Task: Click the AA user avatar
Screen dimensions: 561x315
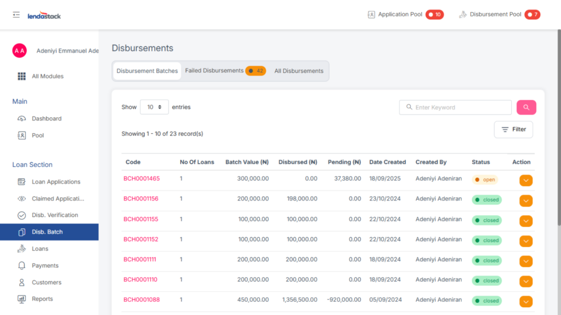Action: click(20, 50)
